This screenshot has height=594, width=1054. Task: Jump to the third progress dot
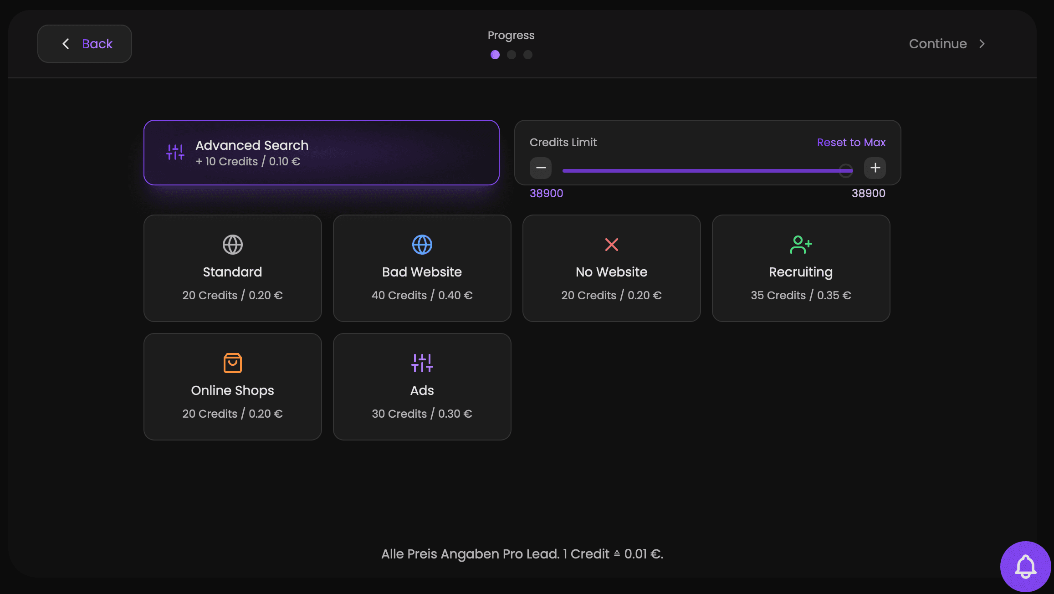click(x=527, y=55)
